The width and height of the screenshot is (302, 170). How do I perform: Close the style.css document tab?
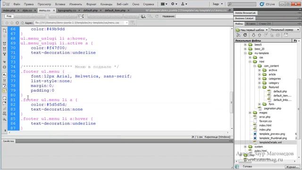35,10
